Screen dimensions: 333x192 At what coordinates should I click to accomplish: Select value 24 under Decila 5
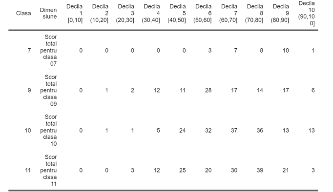tap(182, 130)
